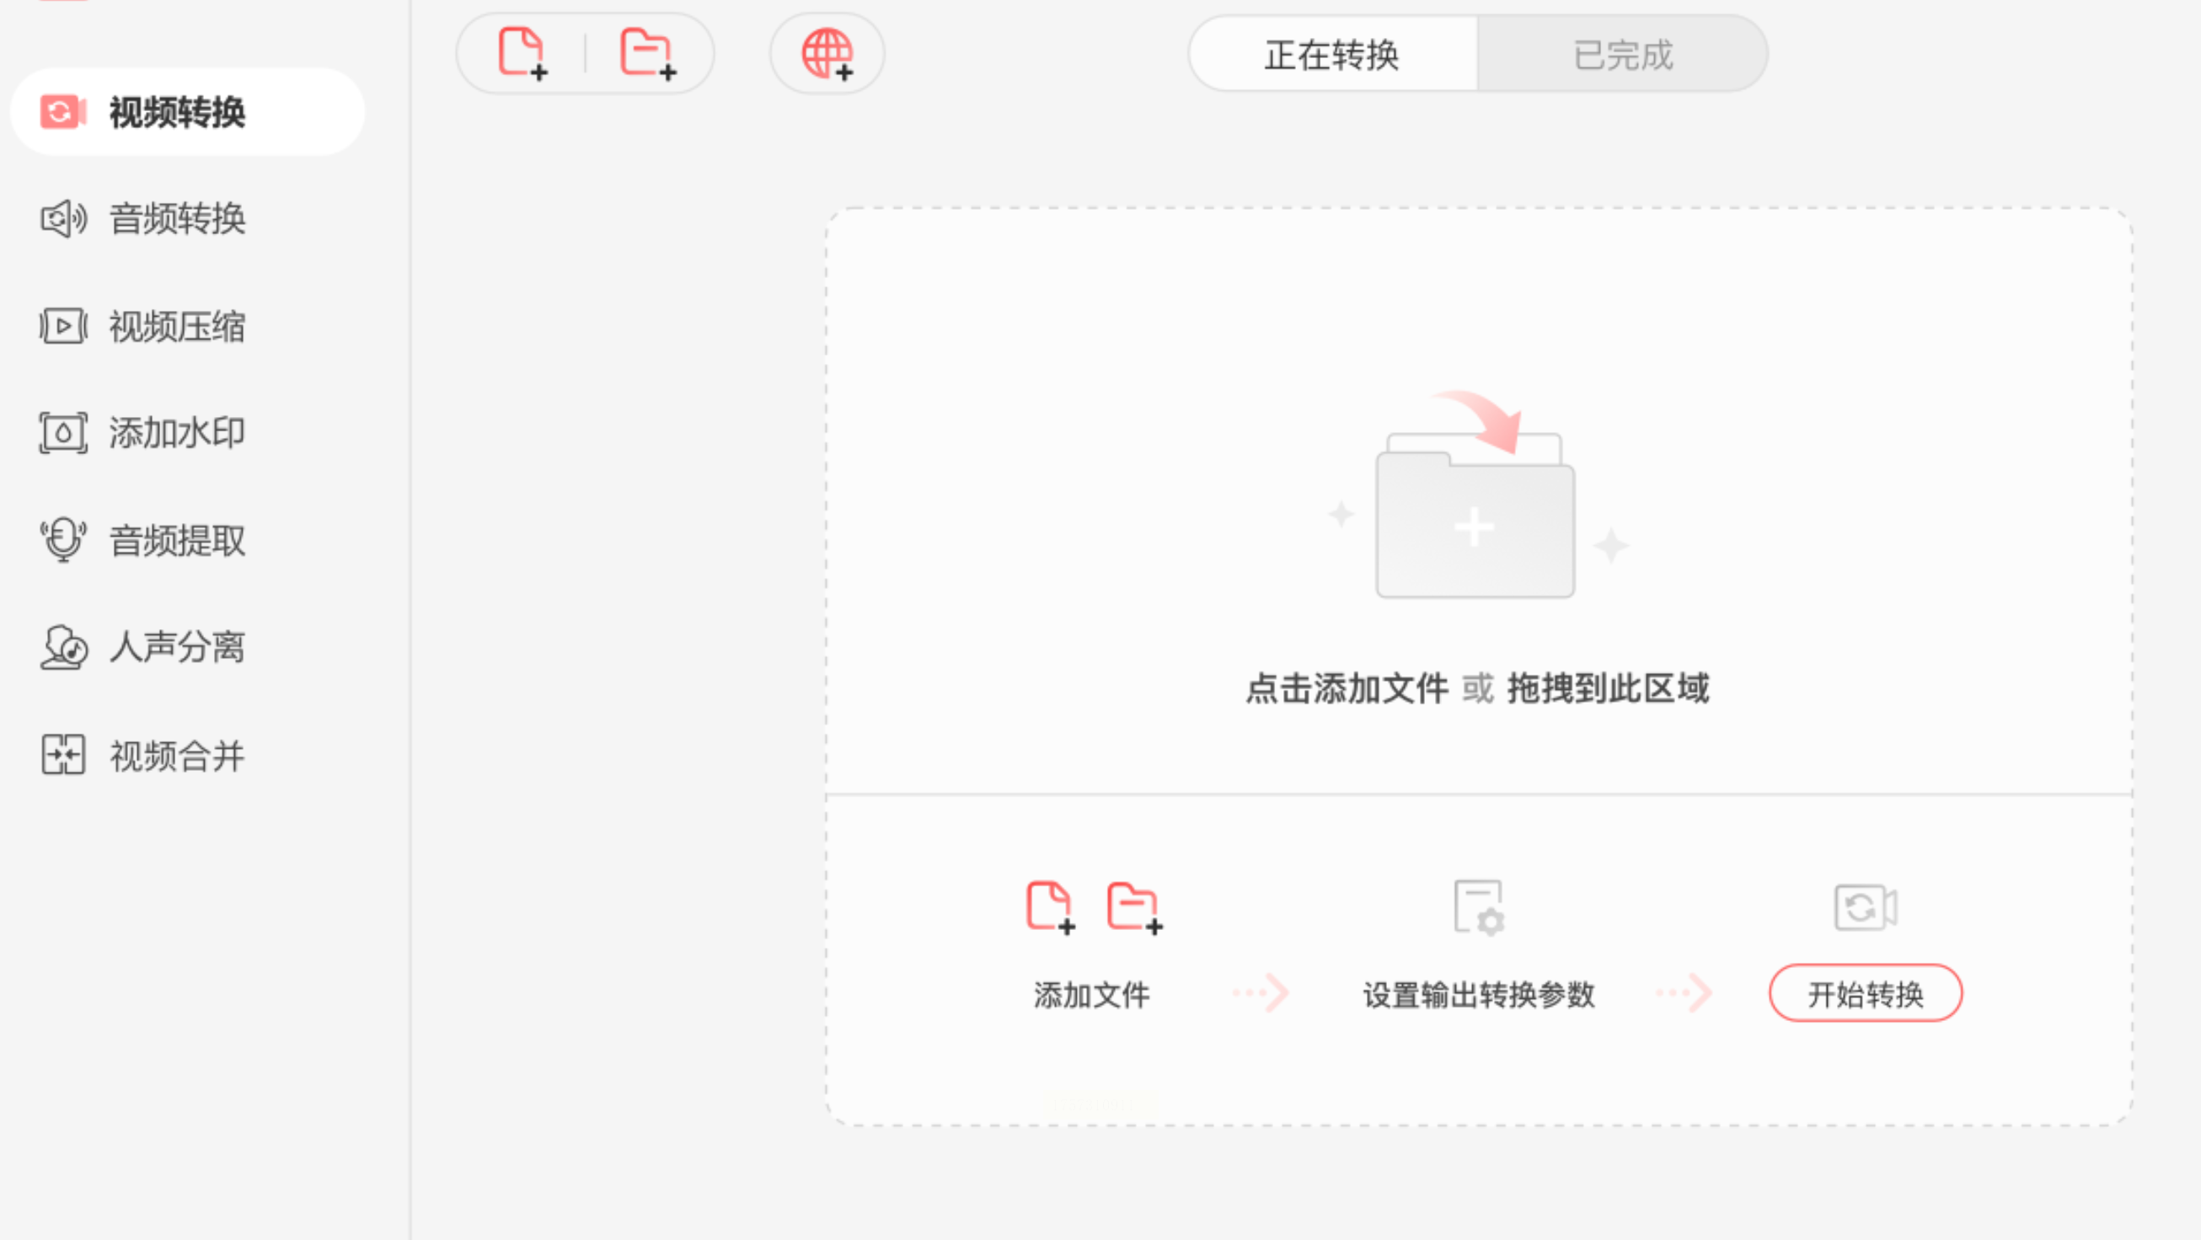Open the 视频转换 sidebar section
Screen dimensions: 2201x1240
point(187,112)
